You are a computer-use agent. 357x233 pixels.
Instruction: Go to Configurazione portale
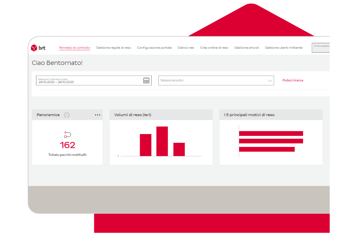[154, 48]
